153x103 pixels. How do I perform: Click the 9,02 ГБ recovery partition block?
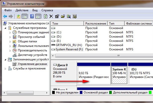point(94,75)
